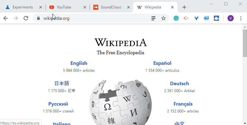Select the Wikipedia tab title
The width and height of the screenshot is (247, 125).
[153, 7]
